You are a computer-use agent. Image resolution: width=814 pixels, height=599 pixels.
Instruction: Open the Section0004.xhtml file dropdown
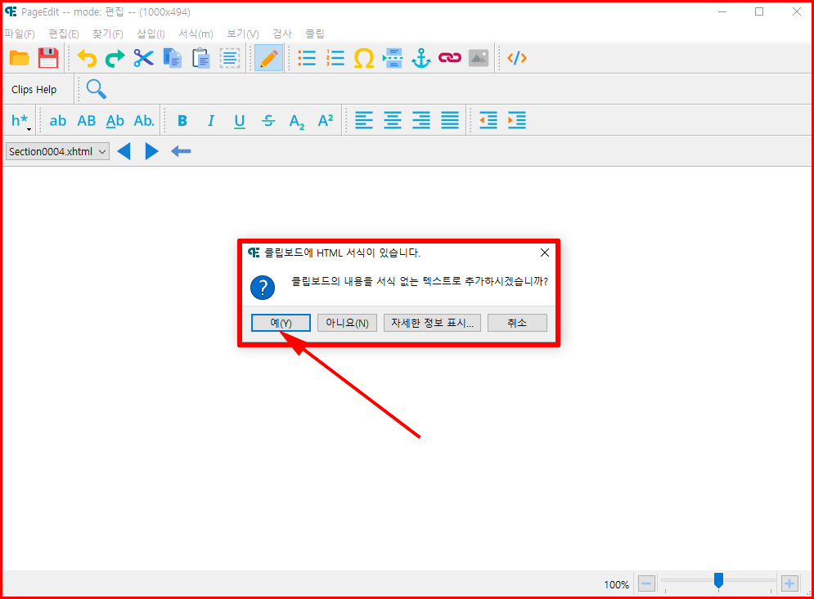pos(57,151)
